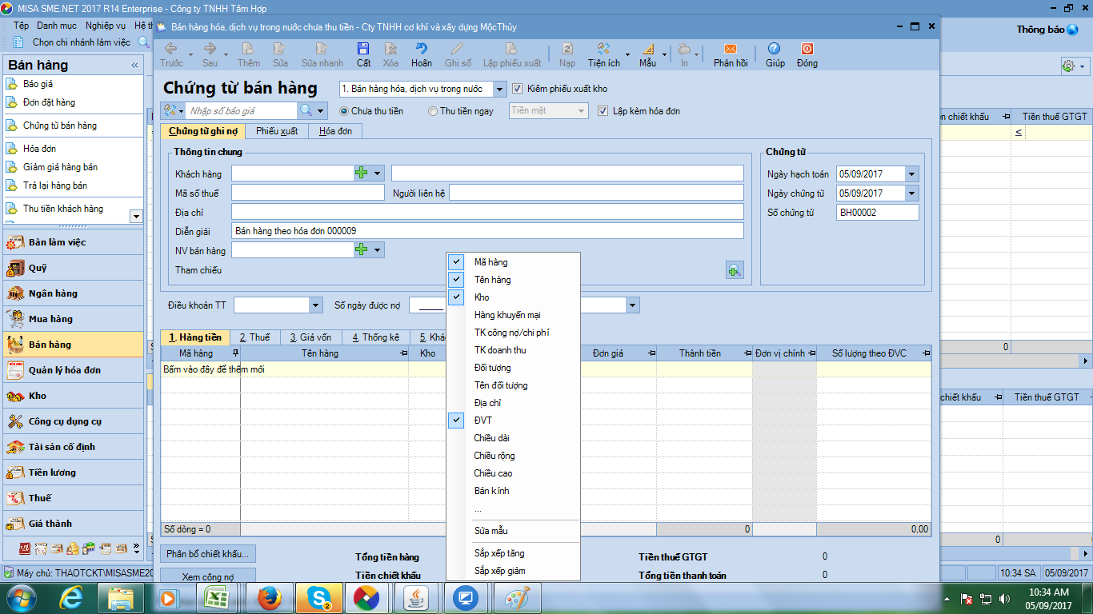Expand the NV bán hàng dropdown arrow

pyautogui.click(x=377, y=250)
